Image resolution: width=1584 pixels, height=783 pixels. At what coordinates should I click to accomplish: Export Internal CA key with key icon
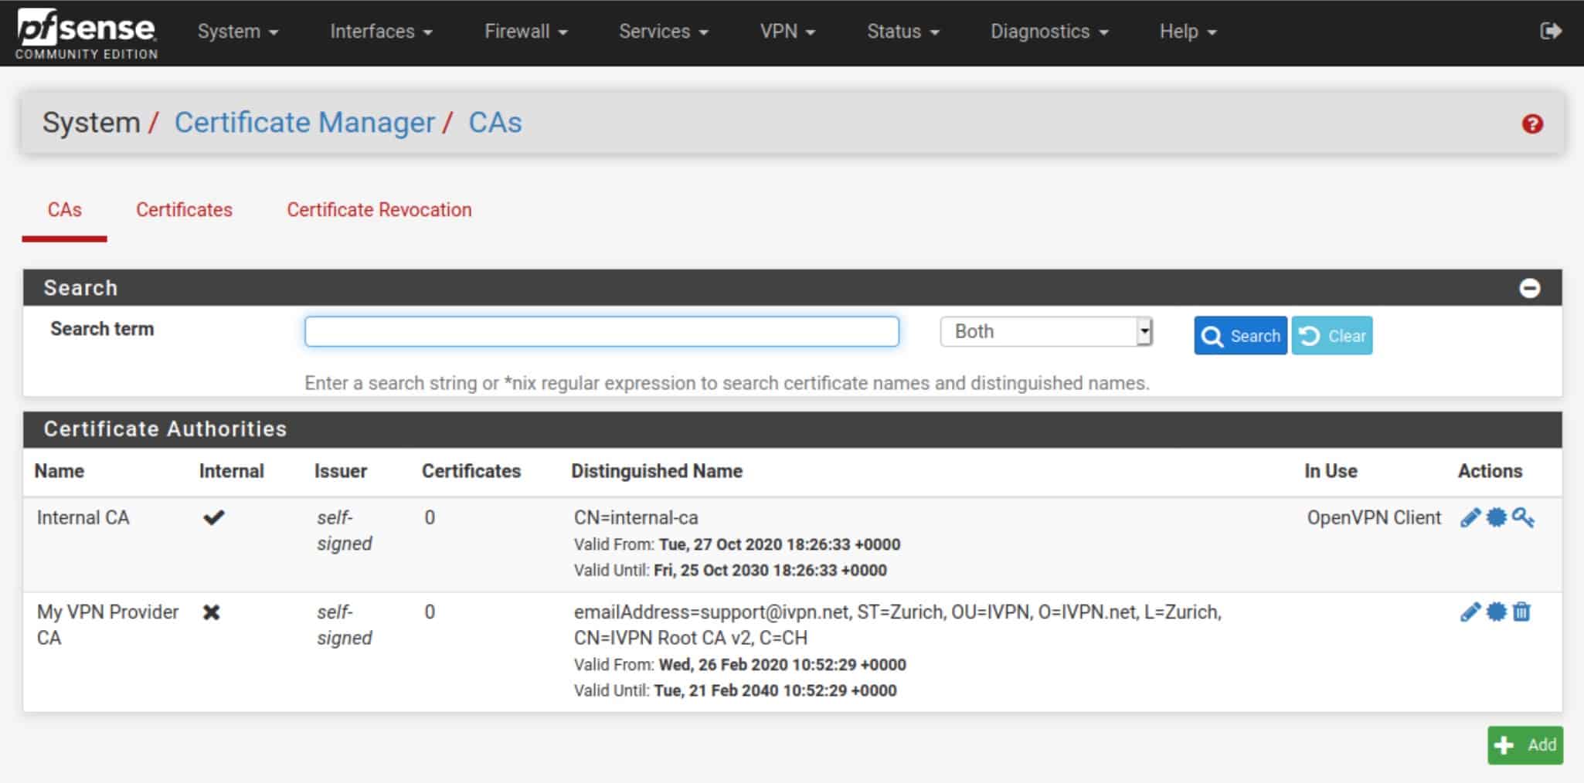pos(1523,517)
